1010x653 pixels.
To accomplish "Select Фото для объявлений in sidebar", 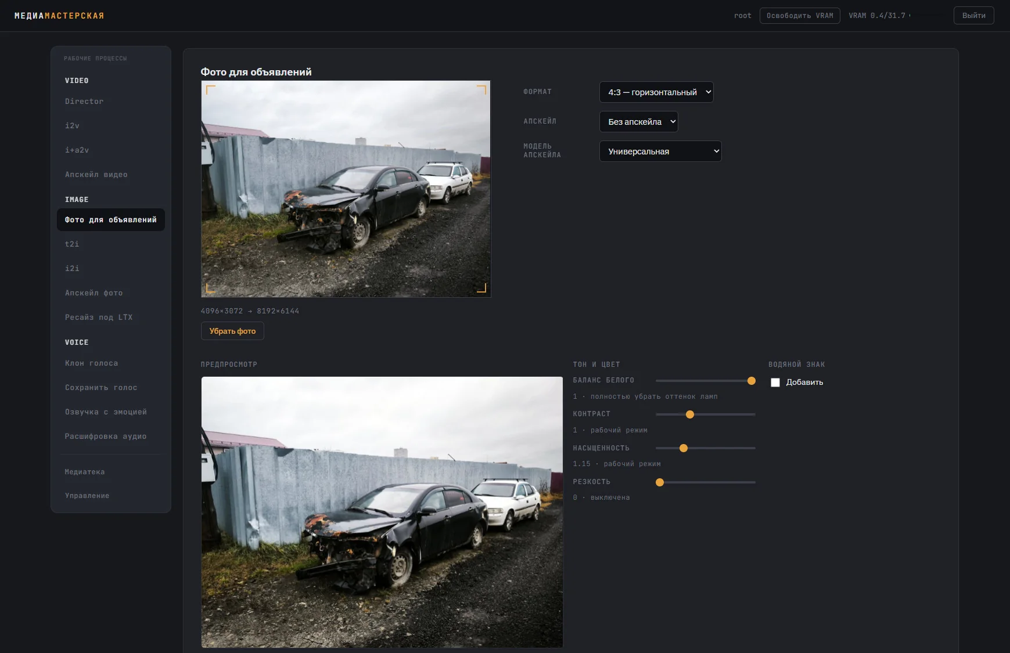I will click(110, 220).
